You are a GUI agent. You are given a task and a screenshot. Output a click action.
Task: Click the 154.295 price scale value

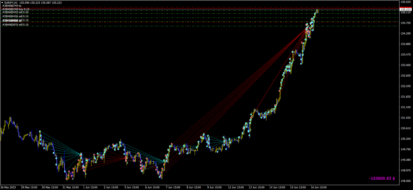pyautogui.click(x=406, y=34)
